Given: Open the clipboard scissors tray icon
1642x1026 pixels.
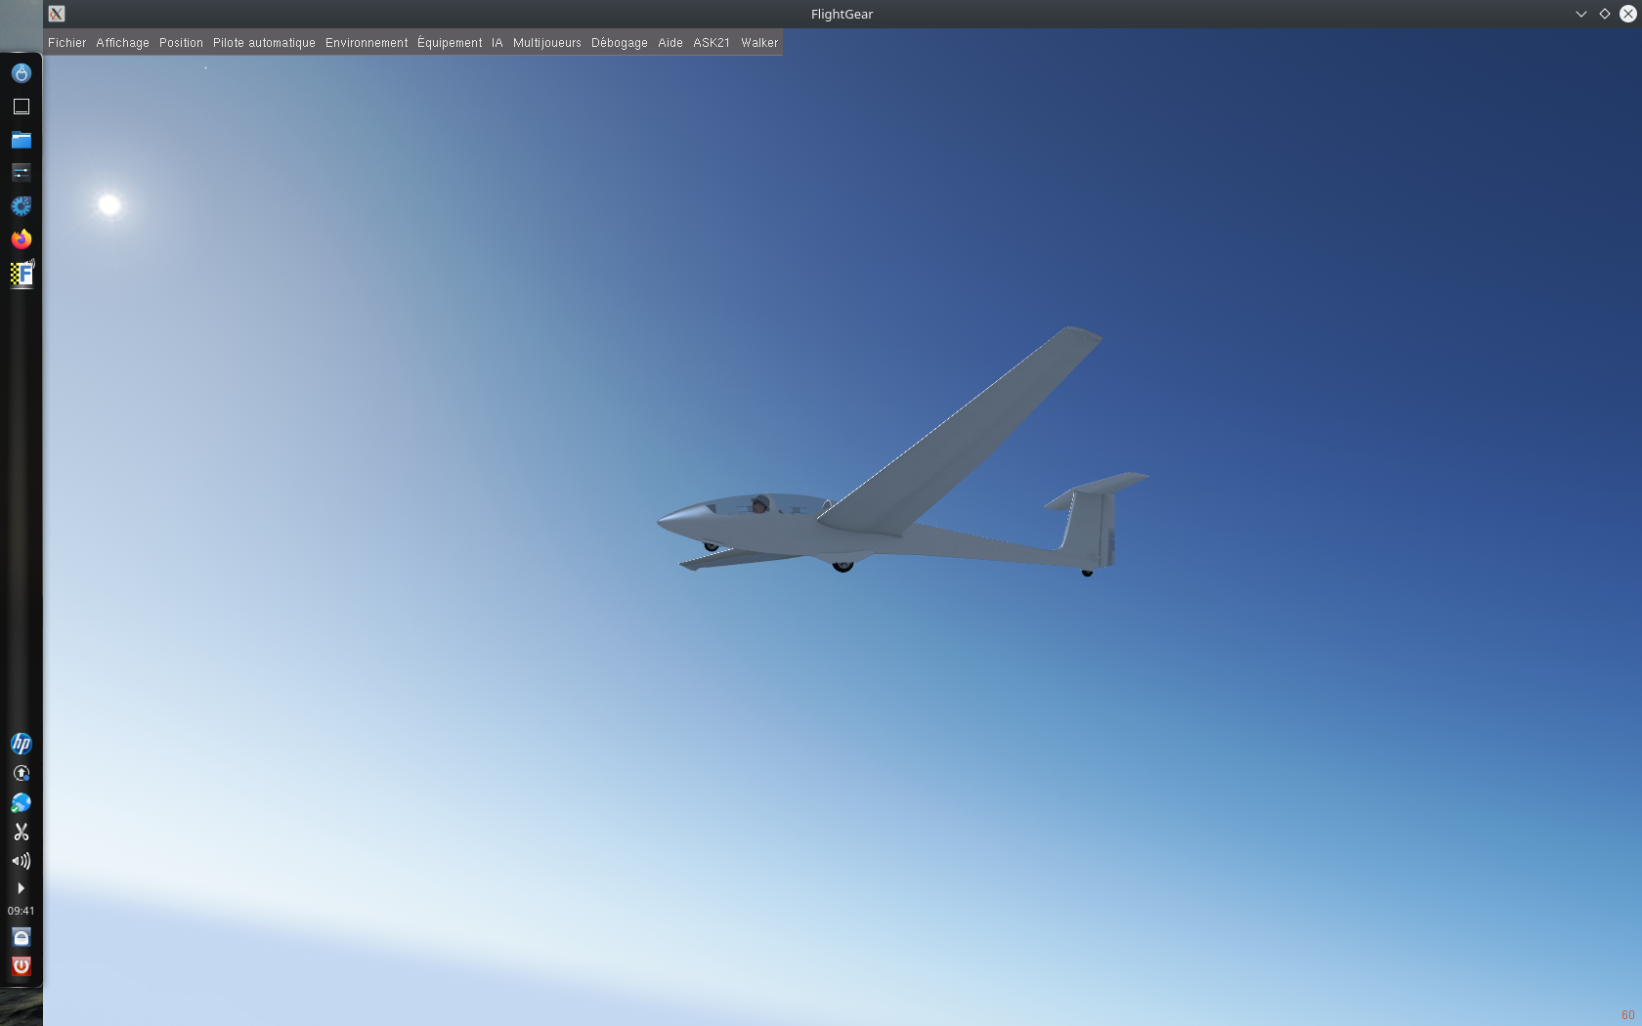Looking at the screenshot, I should pos(22,832).
